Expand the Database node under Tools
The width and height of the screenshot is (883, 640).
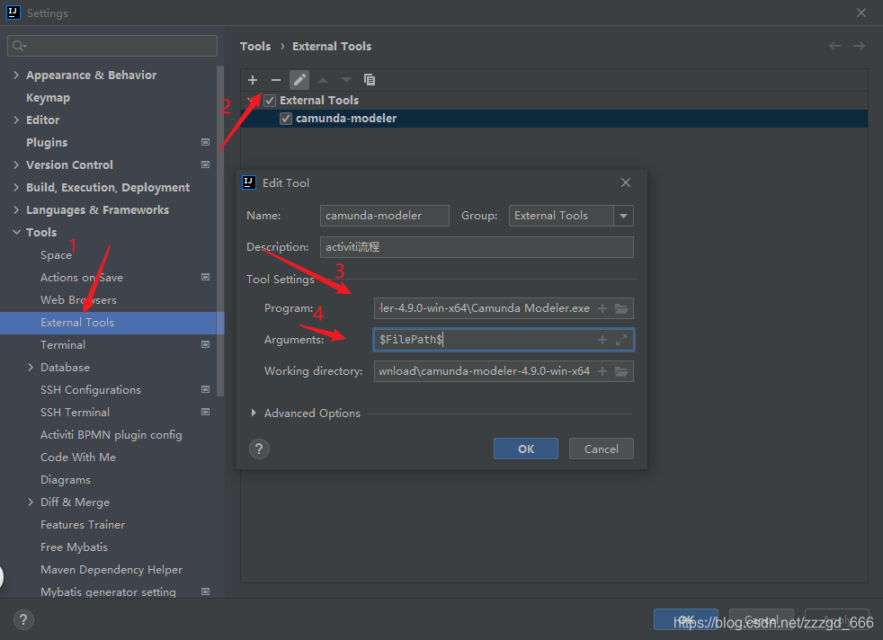(31, 368)
